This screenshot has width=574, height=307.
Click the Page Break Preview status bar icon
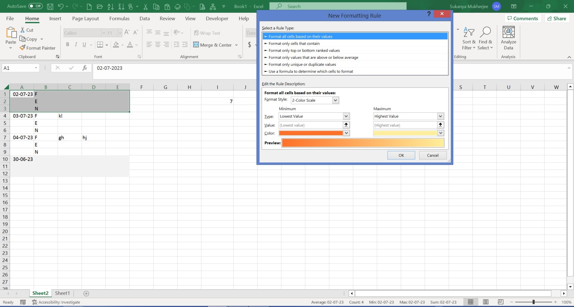pyautogui.click(x=501, y=302)
